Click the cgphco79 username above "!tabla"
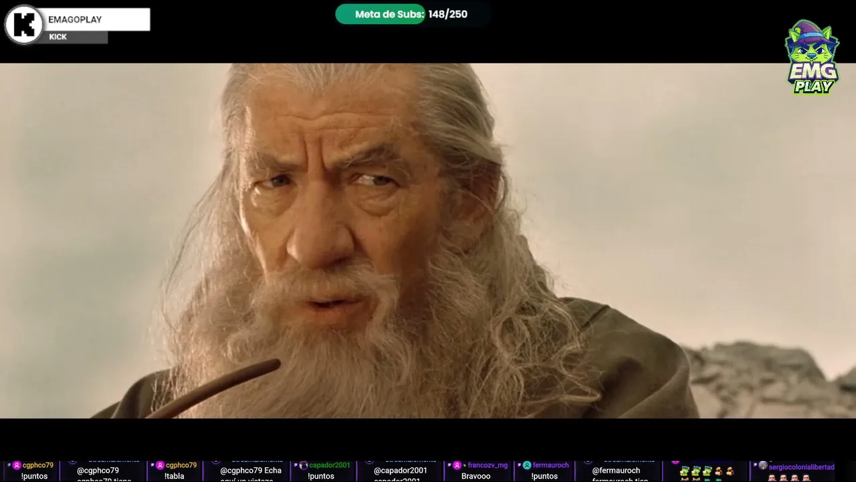856x482 pixels. [x=181, y=465]
